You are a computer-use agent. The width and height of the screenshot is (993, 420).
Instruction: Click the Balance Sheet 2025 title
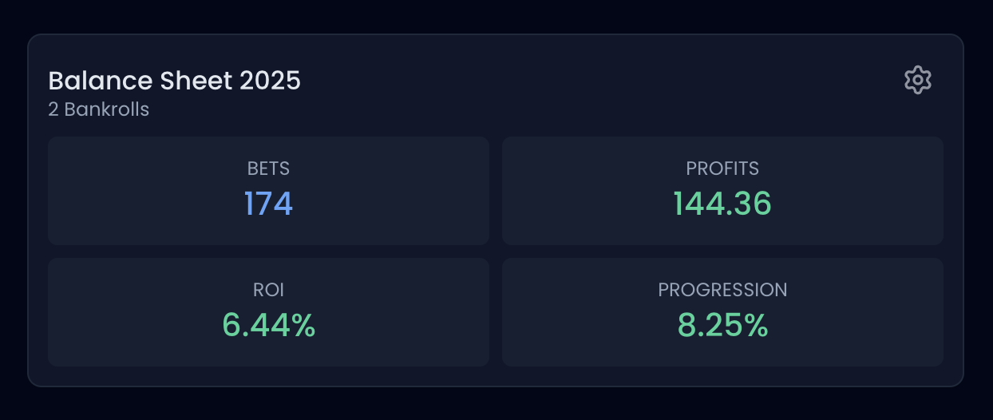174,81
